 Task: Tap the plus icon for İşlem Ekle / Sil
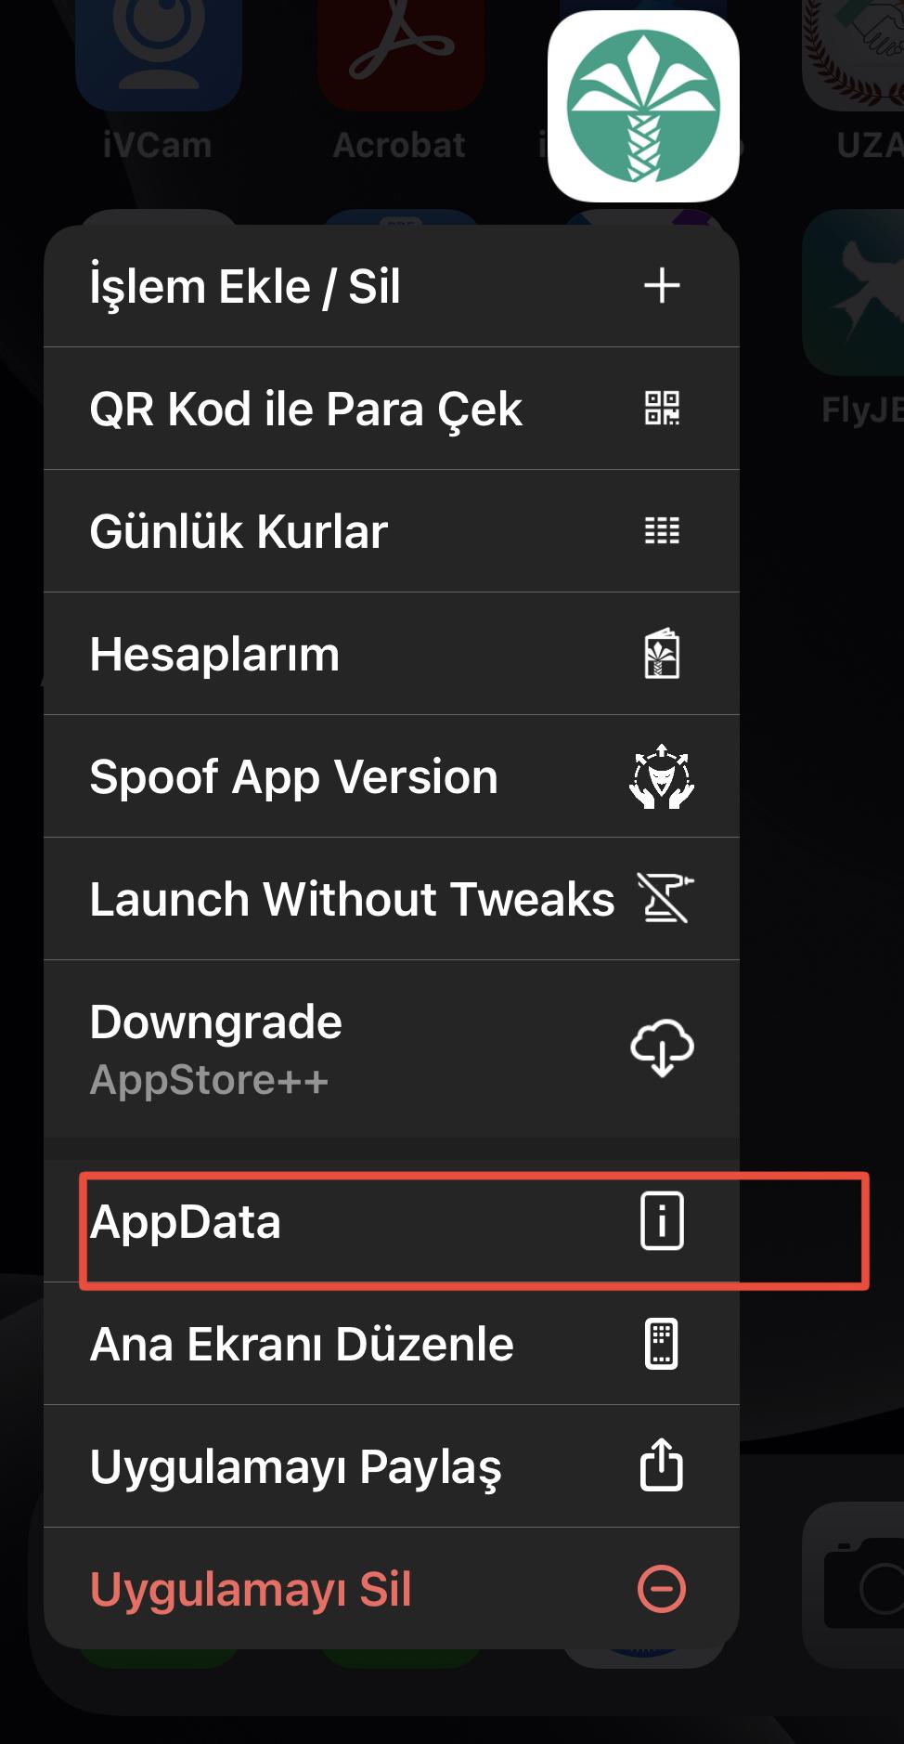coord(662,286)
